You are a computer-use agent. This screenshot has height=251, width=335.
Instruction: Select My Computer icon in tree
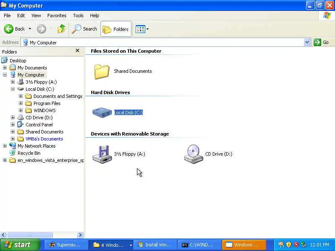pyautogui.click(x=13, y=75)
